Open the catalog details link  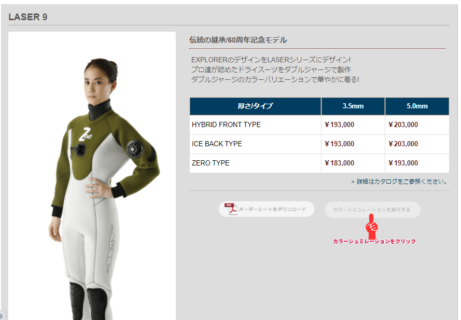pos(400,182)
